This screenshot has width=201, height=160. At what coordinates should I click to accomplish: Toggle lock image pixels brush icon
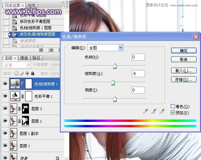coord(22,73)
